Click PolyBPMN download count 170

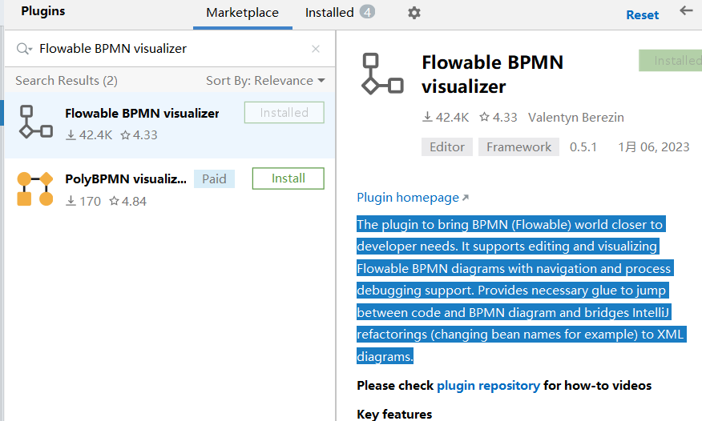click(83, 201)
